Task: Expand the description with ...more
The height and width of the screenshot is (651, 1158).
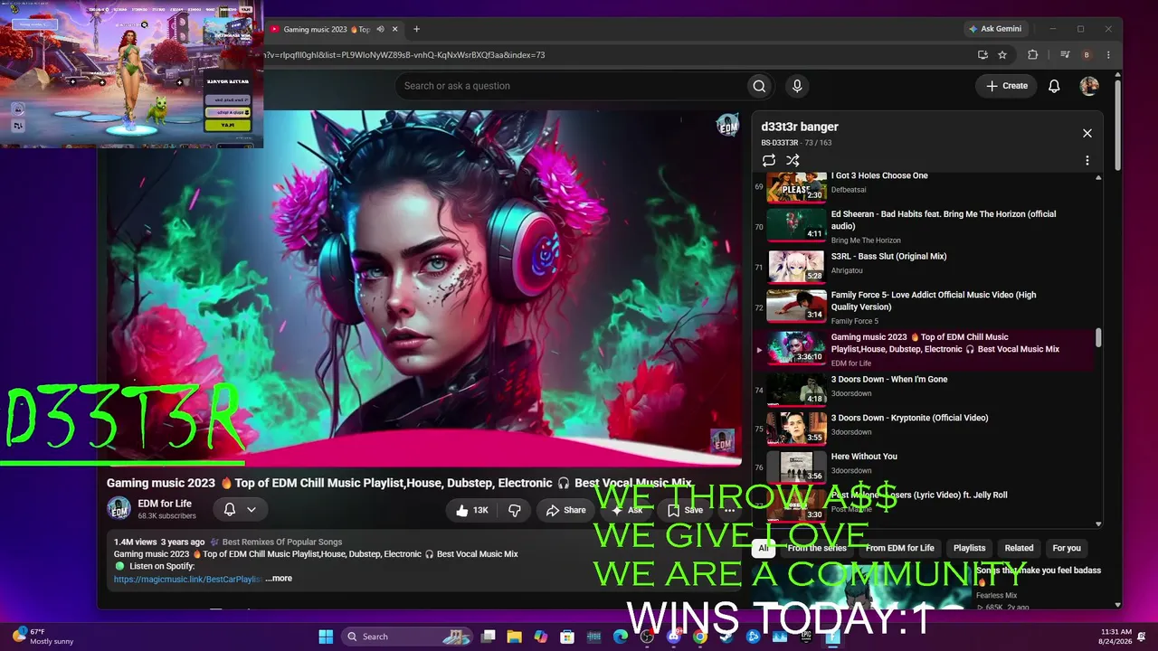Action: [280, 579]
